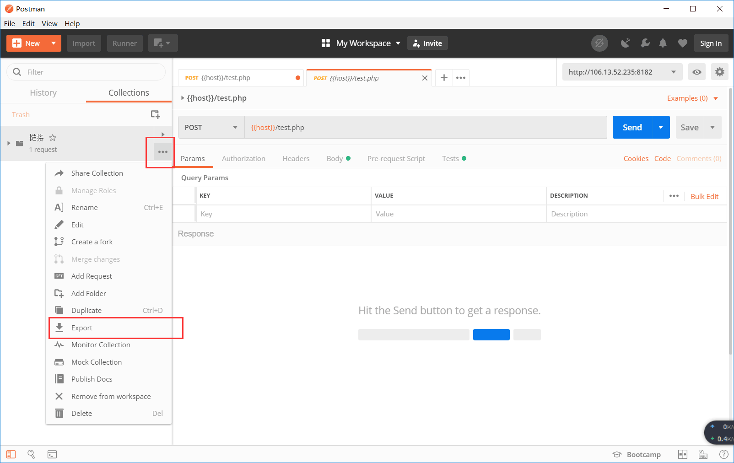The image size is (734, 463).
Task: Star the 链接 collection
Action: (53, 137)
